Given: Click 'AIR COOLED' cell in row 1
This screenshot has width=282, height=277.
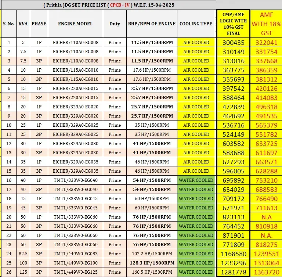Looking at the screenshot, I should click(196, 43).
